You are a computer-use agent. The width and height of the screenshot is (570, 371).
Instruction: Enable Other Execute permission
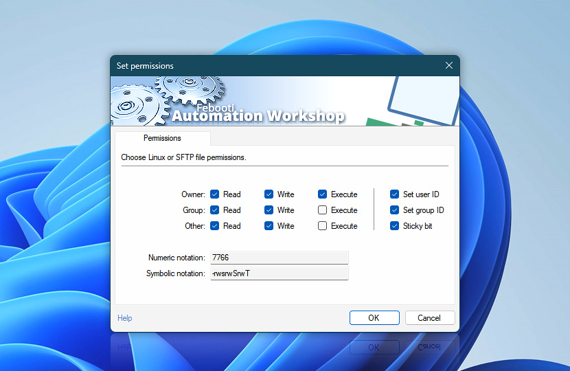pos(323,226)
